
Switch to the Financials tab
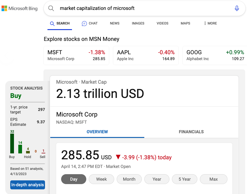point(191,132)
